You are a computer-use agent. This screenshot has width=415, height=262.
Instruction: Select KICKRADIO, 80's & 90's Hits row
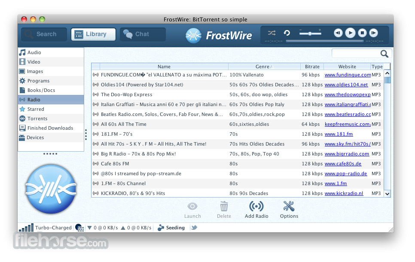coord(238,193)
